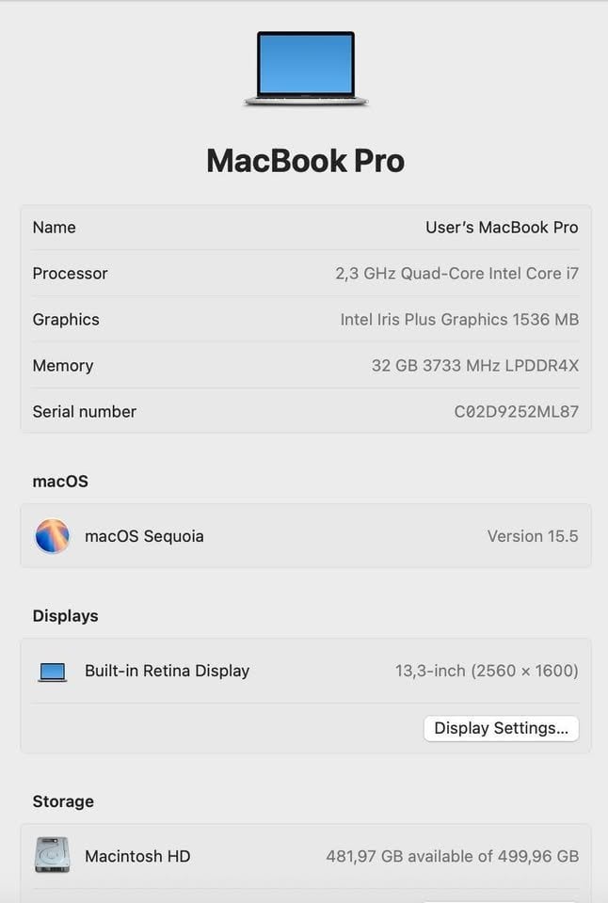Click the MacBook Pro title heading
This screenshot has height=903, width=608.
(x=306, y=161)
